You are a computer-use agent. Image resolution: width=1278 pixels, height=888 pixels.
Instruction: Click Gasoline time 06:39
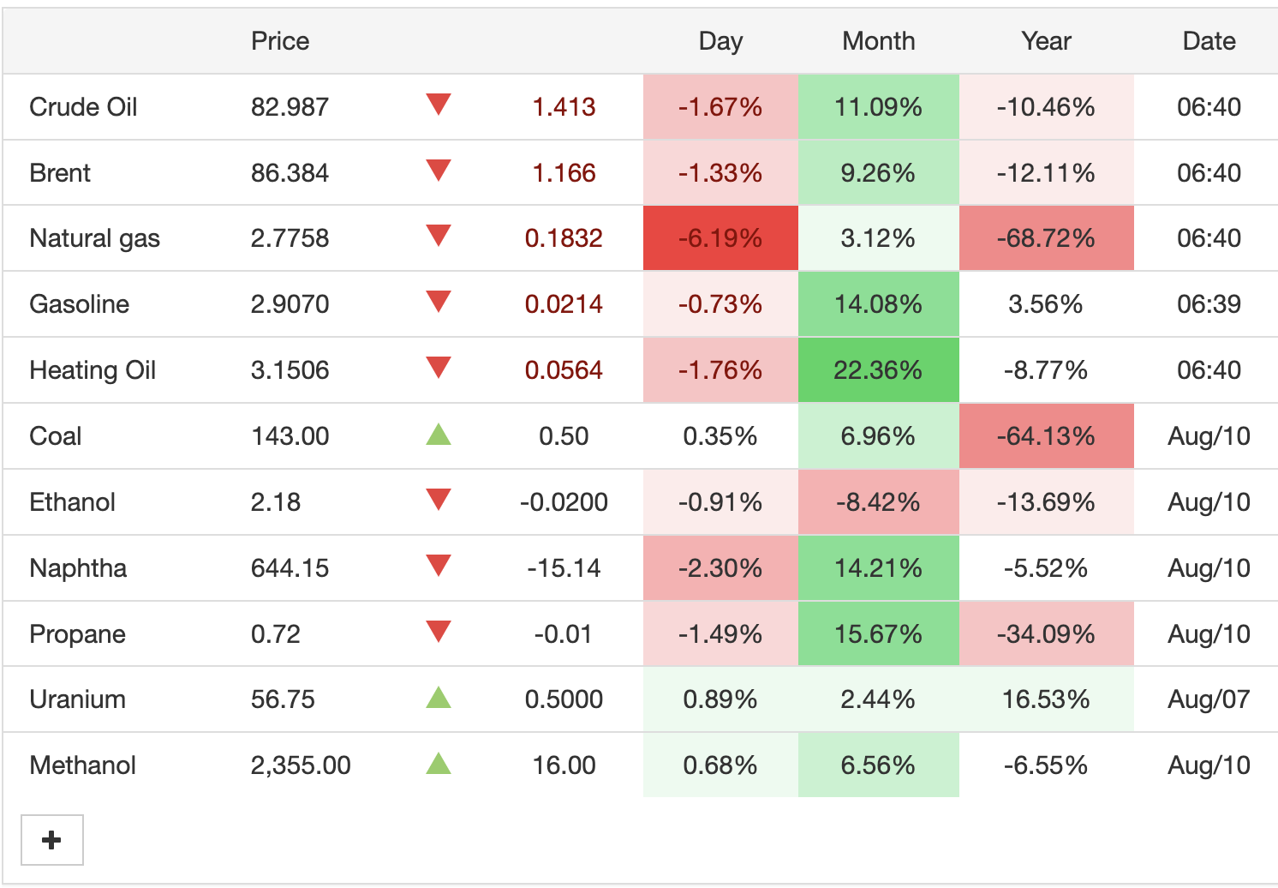pos(1209,304)
